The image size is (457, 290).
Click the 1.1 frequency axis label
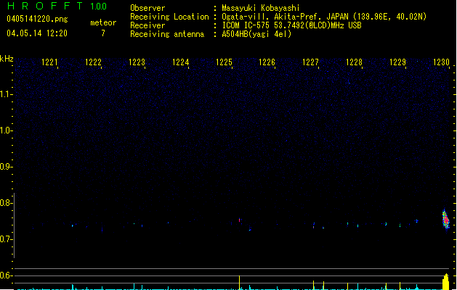tap(6, 94)
